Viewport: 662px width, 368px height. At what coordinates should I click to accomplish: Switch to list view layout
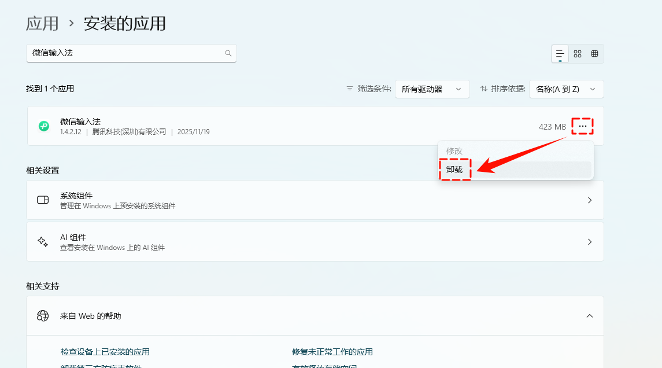[559, 53]
